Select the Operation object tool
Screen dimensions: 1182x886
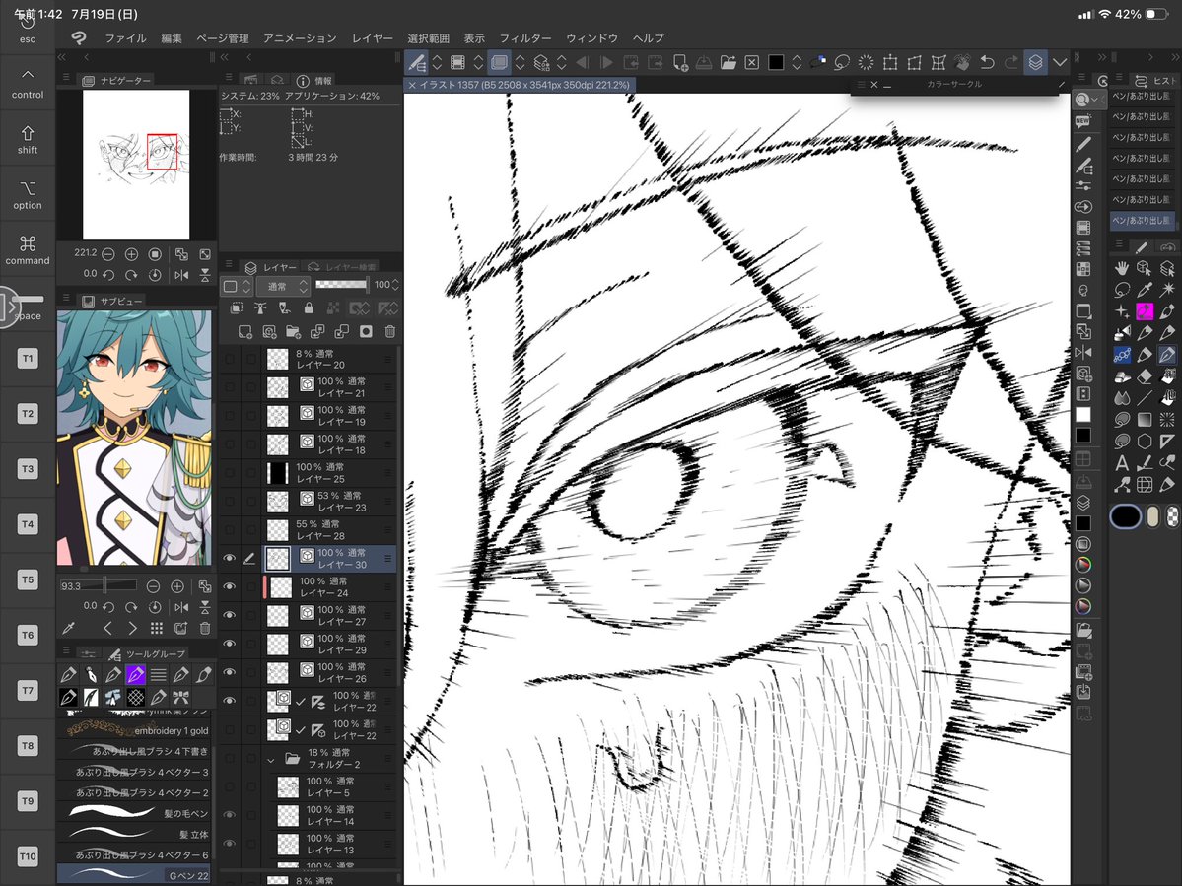(x=1145, y=268)
